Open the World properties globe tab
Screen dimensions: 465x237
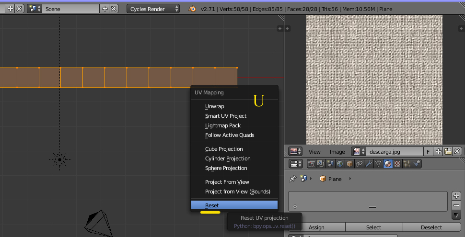tap(340, 164)
